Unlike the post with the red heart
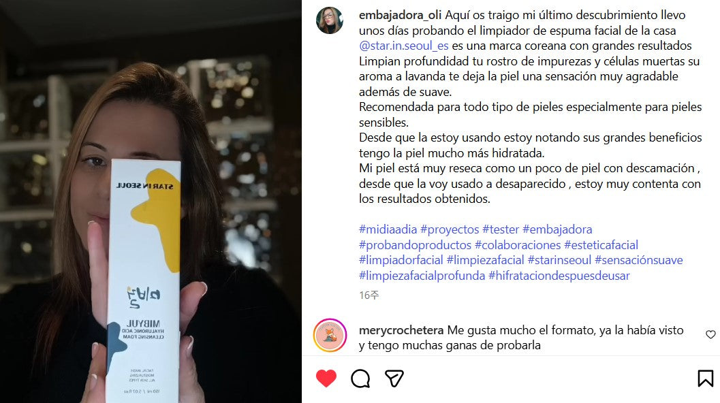 (x=326, y=378)
